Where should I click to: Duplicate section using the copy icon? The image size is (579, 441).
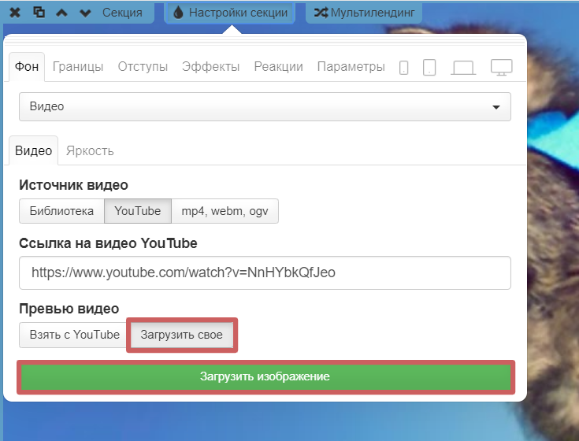click(39, 13)
